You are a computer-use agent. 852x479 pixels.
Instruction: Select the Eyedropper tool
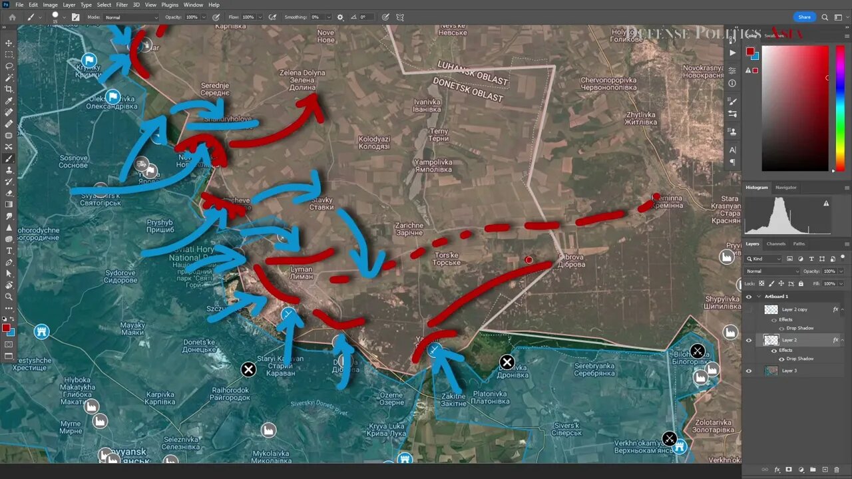coord(9,101)
